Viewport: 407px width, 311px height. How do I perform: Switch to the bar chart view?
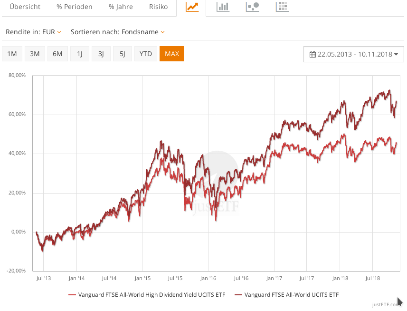tap(222, 7)
